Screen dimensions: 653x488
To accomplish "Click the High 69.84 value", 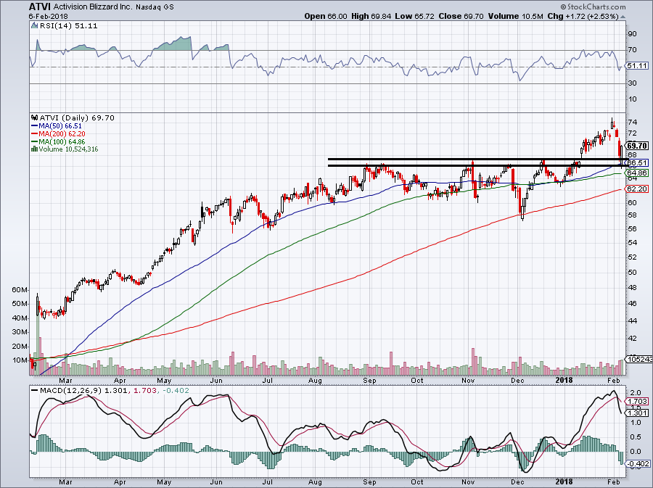I will click(x=371, y=16).
